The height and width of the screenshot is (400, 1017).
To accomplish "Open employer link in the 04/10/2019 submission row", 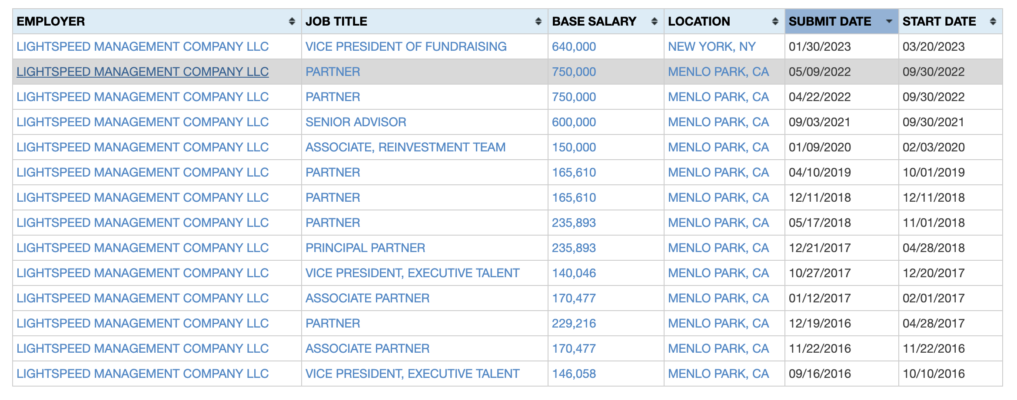I will (x=143, y=172).
